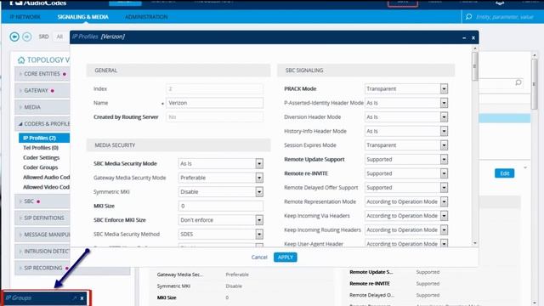The image size is (544, 306).
Task: Open the Topology View home icon
Action: point(21,60)
